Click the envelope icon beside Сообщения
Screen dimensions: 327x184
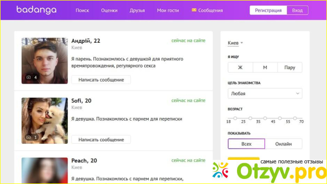[194, 10]
